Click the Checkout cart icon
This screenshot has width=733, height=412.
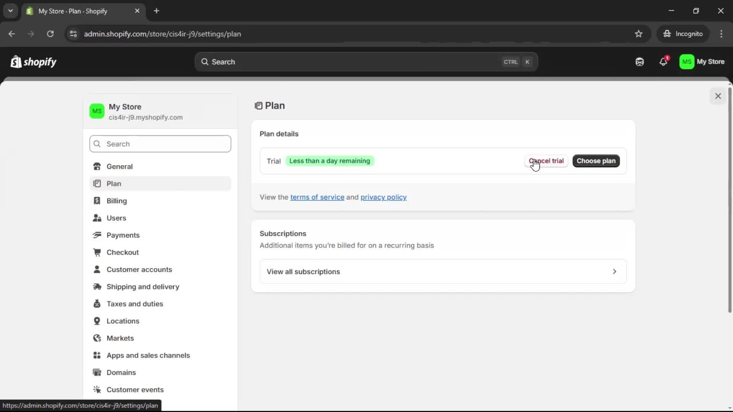point(97,253)
